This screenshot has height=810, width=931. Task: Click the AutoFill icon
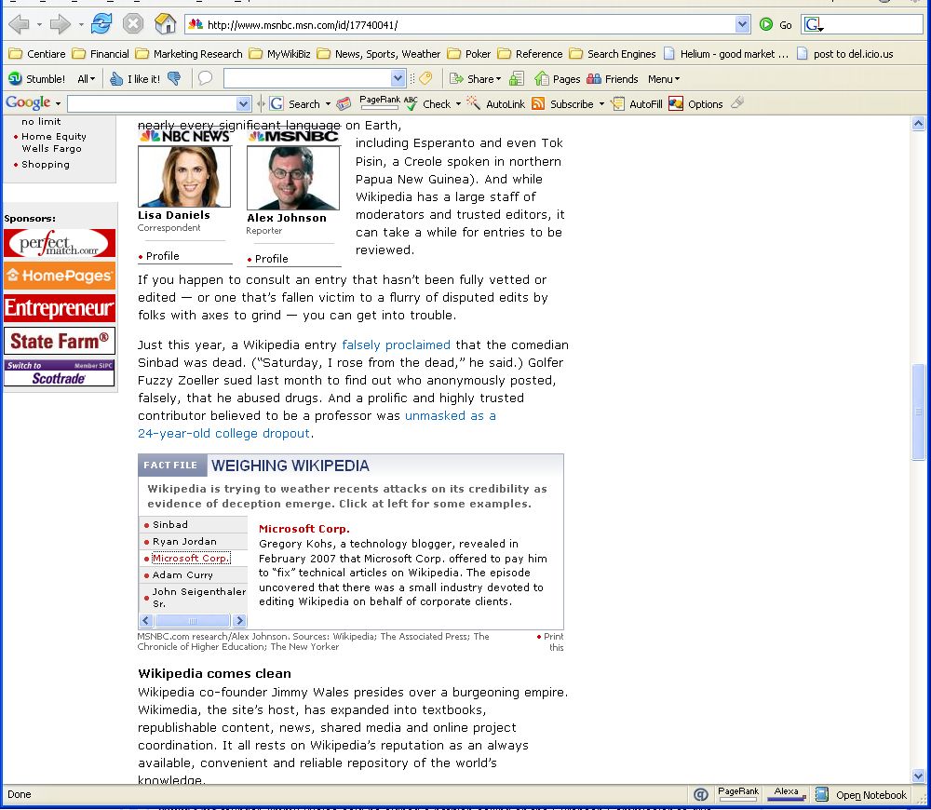(618, 104)
